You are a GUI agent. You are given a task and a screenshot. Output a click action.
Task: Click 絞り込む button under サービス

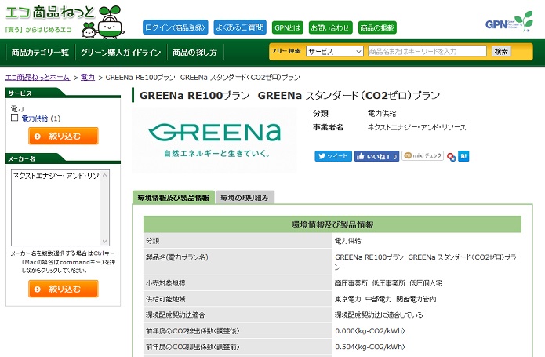click(x=64, y=136)
